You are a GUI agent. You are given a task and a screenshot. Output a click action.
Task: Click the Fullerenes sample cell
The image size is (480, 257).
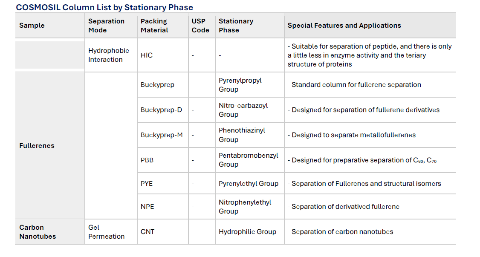click(37, 146)
